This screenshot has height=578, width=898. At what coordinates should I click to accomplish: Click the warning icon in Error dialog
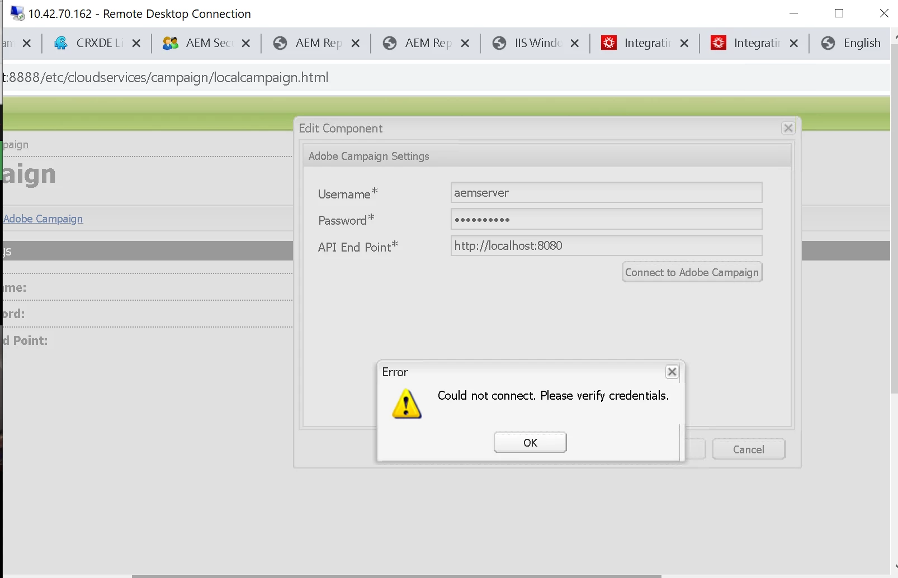[407, 404]
